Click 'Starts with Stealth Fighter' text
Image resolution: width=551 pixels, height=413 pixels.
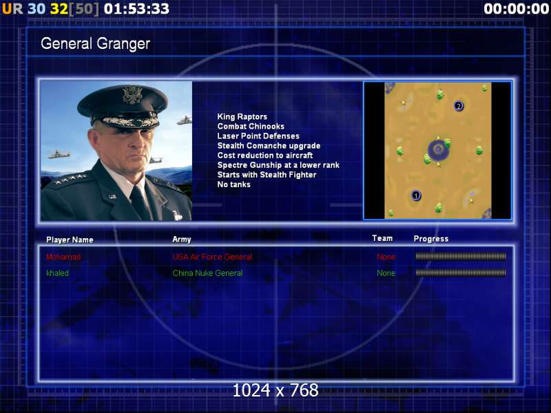(x=267, y=175)
